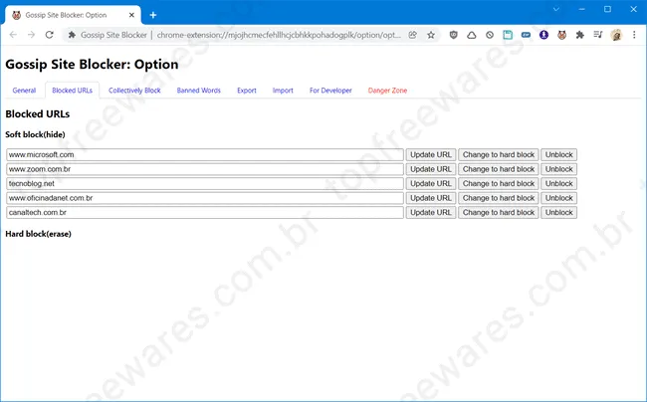Click the 'Hard block(erase)' heading
This screenshot has width=647, height=402.
tap(39, 234)
